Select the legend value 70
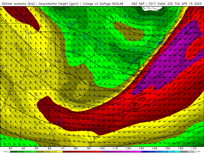Image resolution: width=204 pixels, height=153 pixels. point(63,148)
